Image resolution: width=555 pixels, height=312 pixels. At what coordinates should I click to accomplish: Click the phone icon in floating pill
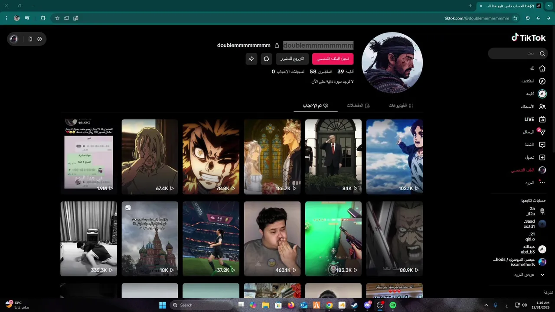30,39
